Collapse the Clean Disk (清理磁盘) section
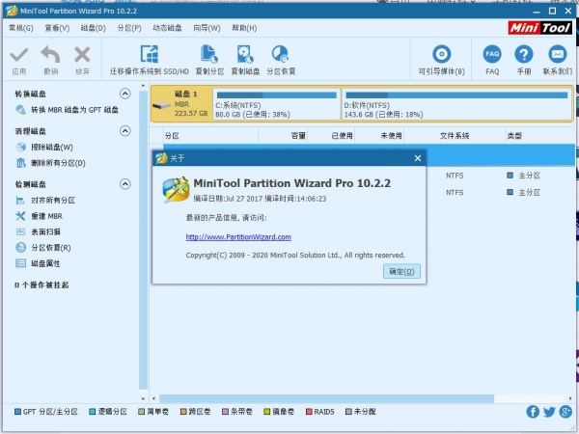 [x=125, y=130]
